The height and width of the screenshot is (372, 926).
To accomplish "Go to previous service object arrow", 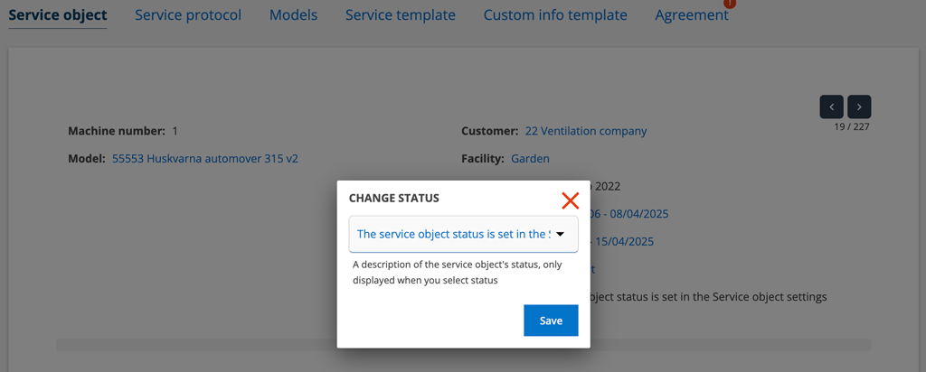I will click(832, 107).
